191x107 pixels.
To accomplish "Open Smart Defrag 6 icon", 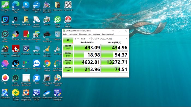I will pyautogui.click(x=16, y=65).
